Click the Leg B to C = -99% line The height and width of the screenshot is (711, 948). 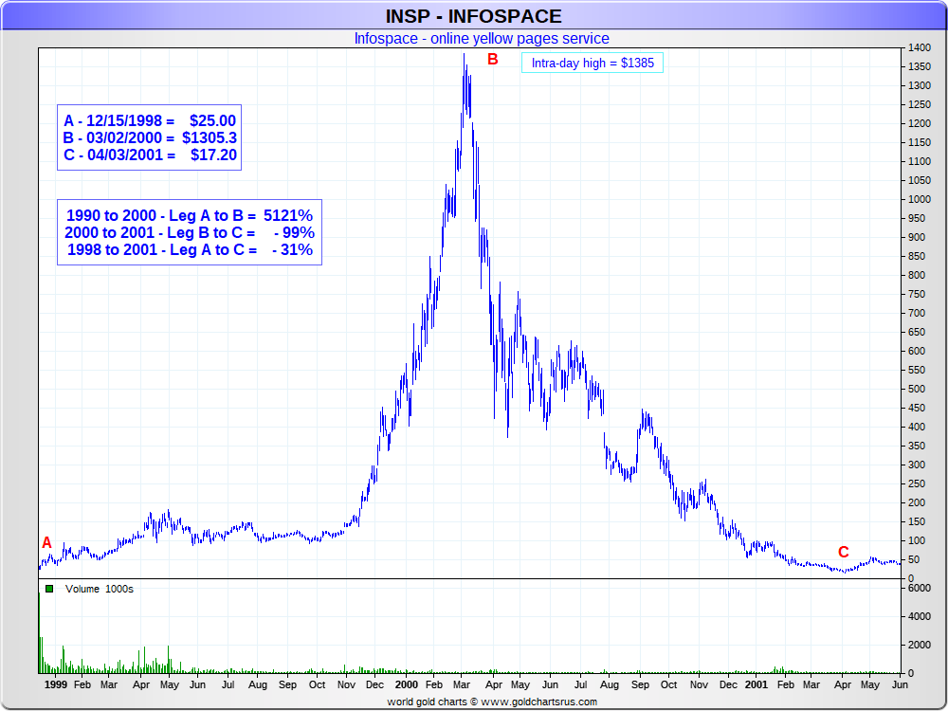pos(190,233)
